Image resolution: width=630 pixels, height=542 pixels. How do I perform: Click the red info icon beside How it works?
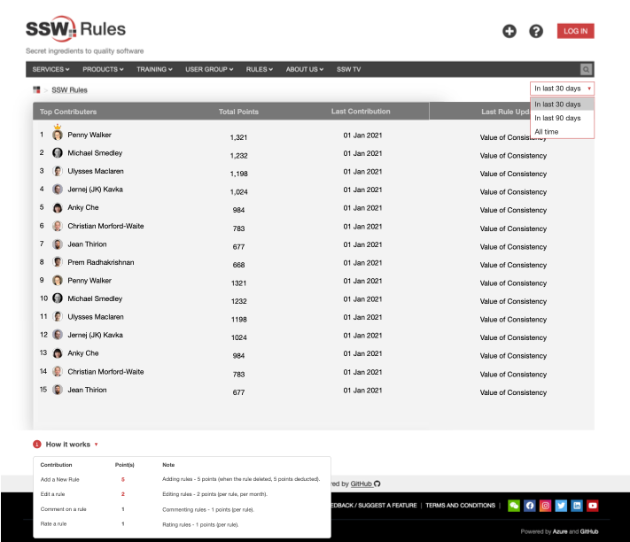[37, 444]
